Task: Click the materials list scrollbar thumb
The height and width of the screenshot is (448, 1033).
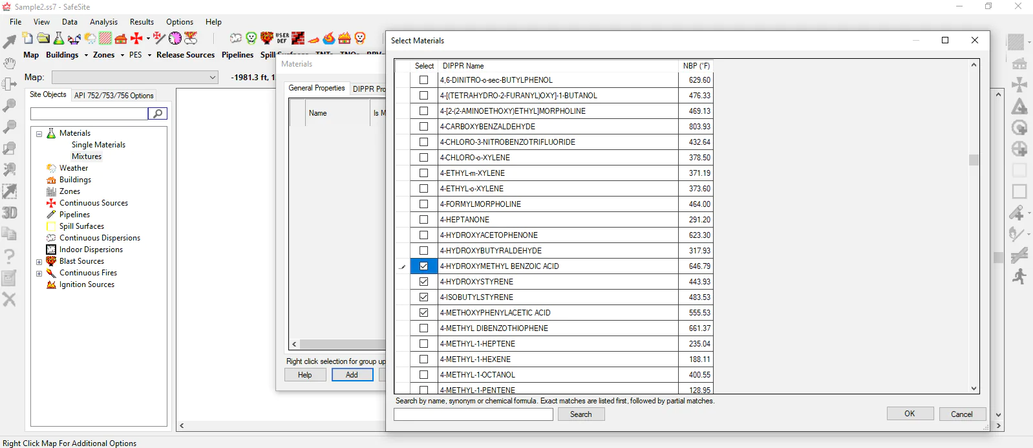Action: click(974, 160)
